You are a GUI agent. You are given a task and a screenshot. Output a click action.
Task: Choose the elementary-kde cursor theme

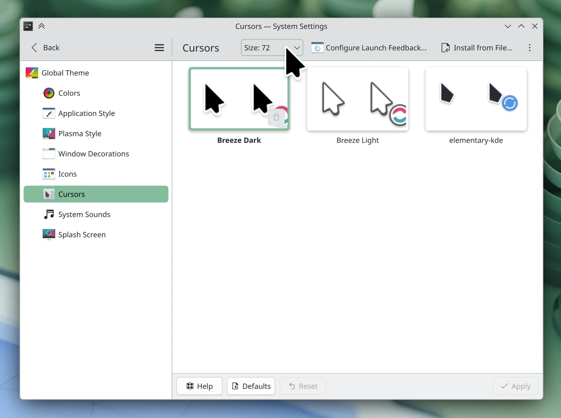[x=476, y=99]
